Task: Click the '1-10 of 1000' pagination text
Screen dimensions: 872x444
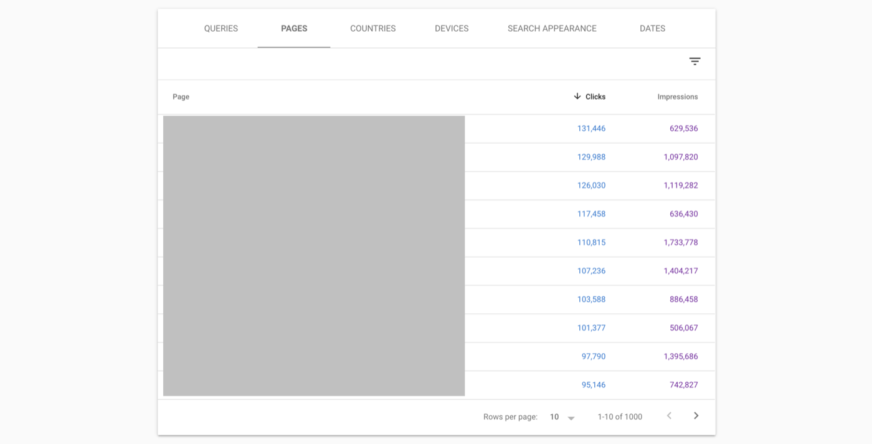Action: pos(620,417)
